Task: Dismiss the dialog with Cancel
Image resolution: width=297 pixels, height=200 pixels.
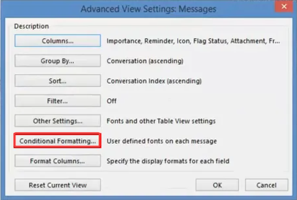Action: [x=266, y=185]
